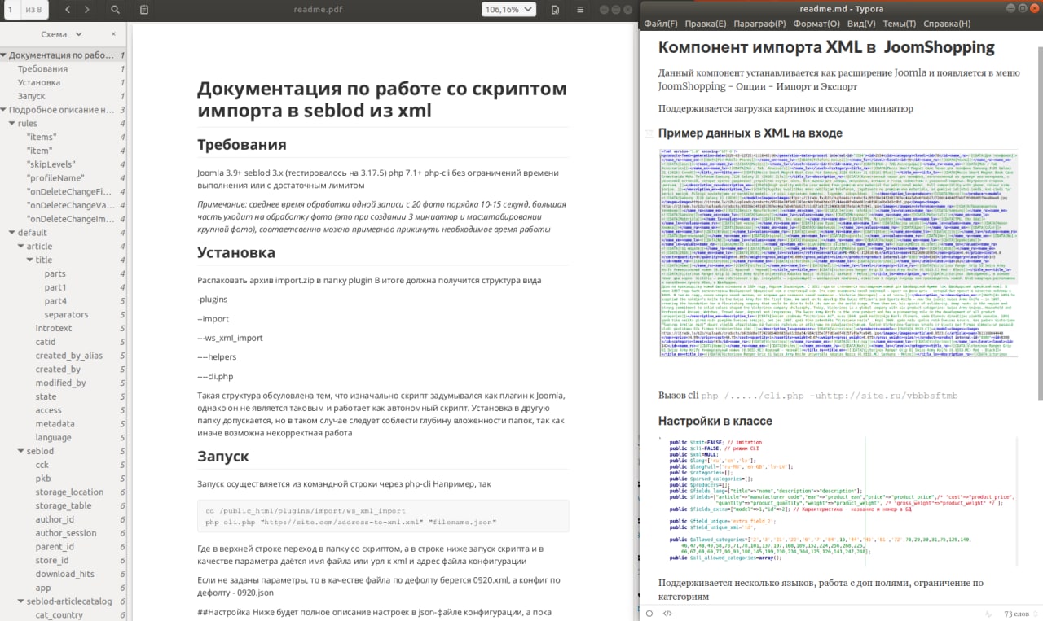This screenshot has width=1043, height=621.
Task: Minimize the Typora window
Action: tap(1010, 8)
